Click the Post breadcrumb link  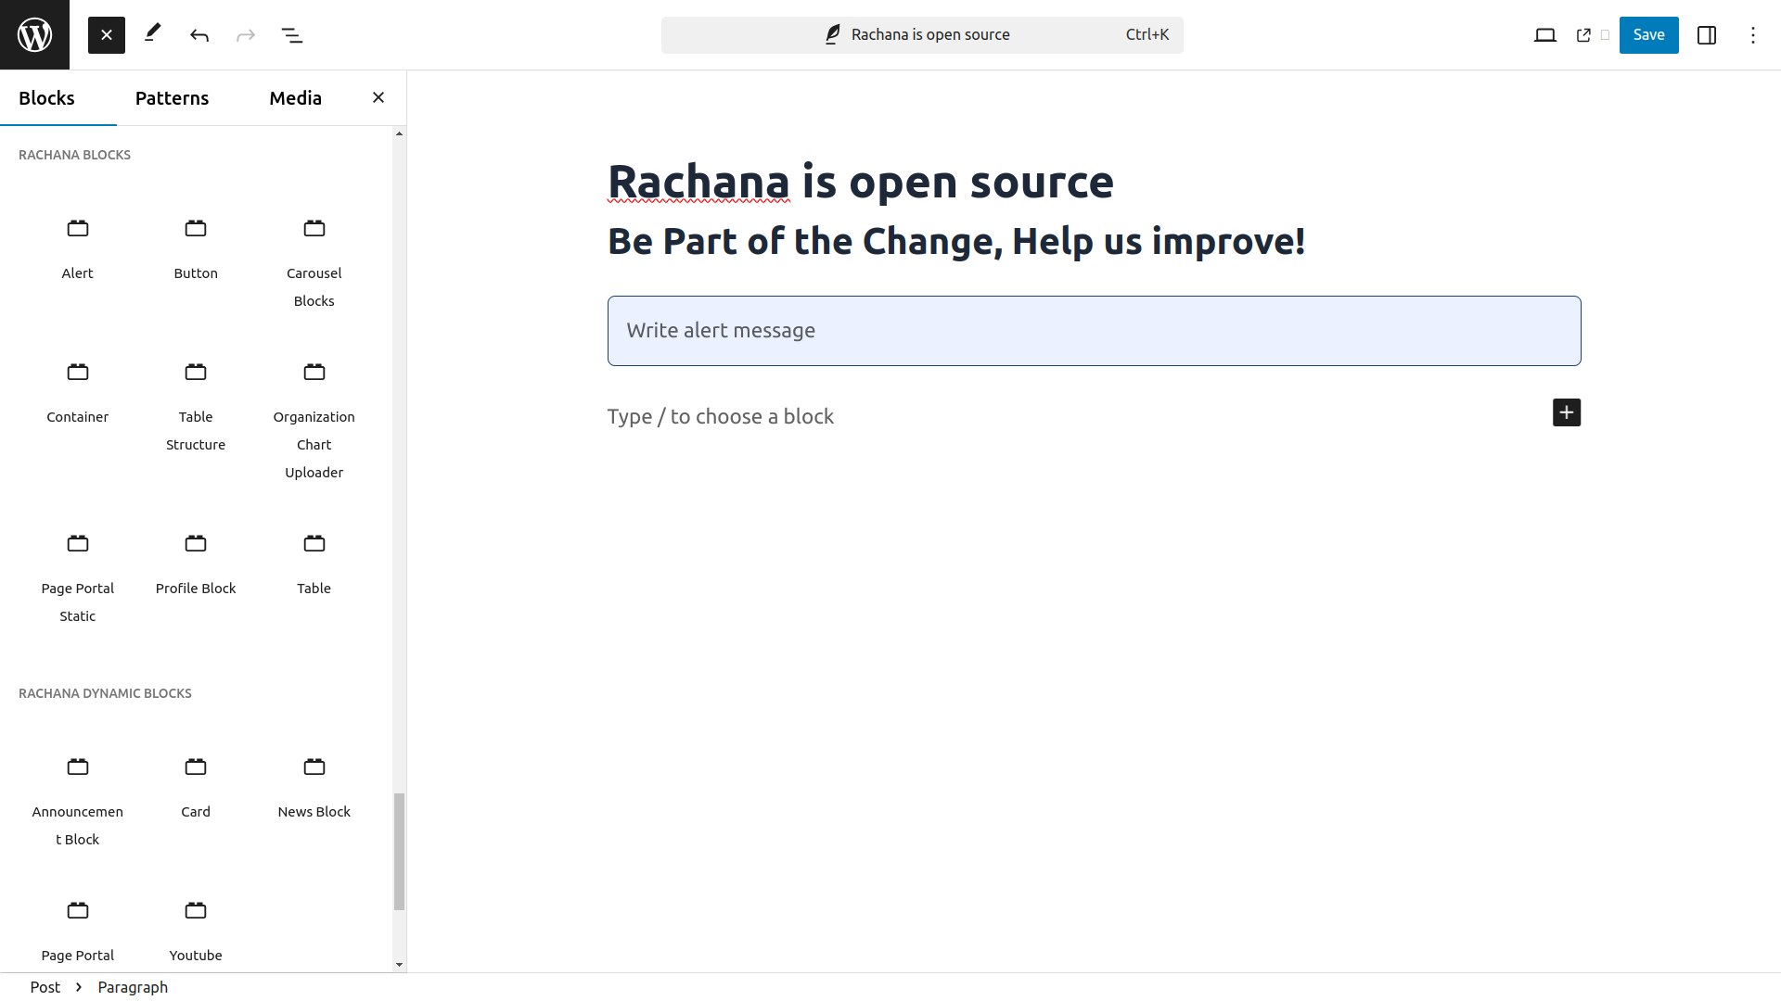(45, 987)
